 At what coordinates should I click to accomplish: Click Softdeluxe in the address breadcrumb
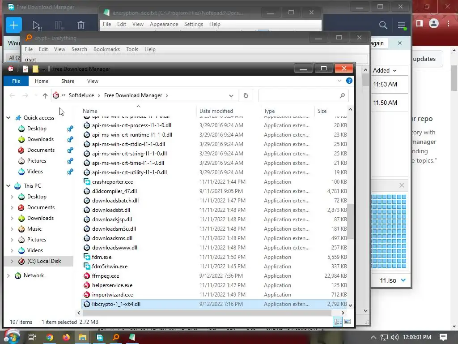(81, 95)
